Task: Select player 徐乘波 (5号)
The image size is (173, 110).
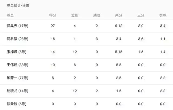Action: pyautogui.click(x=16, y=104)
